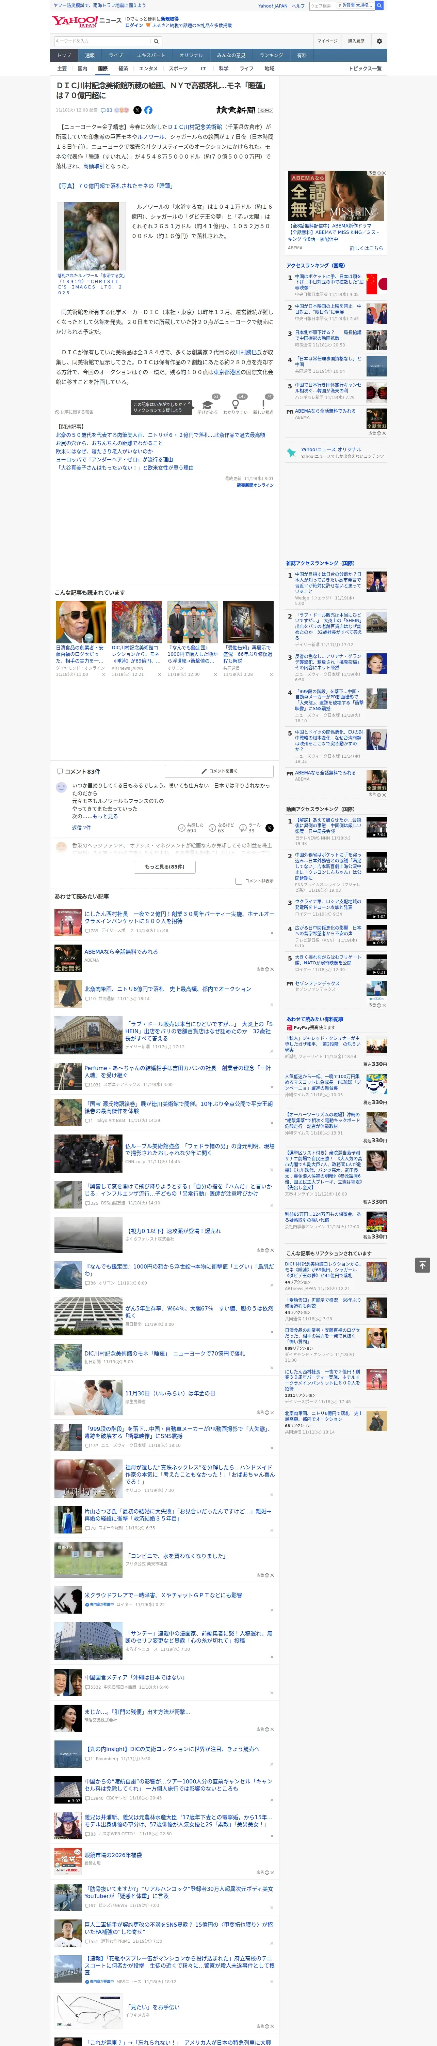
Task: Select the エキスパート navigation tab
Action: pos(151,56)
